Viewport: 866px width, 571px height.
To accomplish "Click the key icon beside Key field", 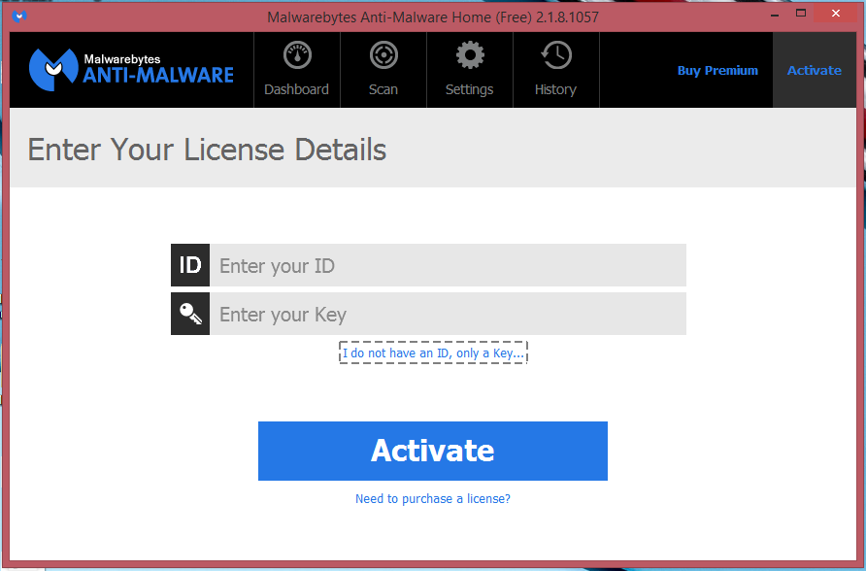I will [x=190, y=314].
